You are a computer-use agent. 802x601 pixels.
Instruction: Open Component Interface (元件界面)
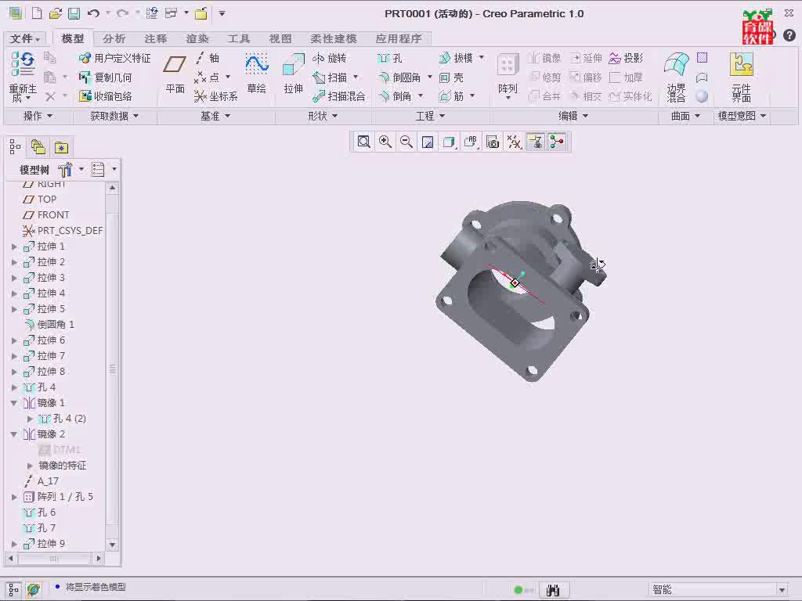[x=741, y=76]
